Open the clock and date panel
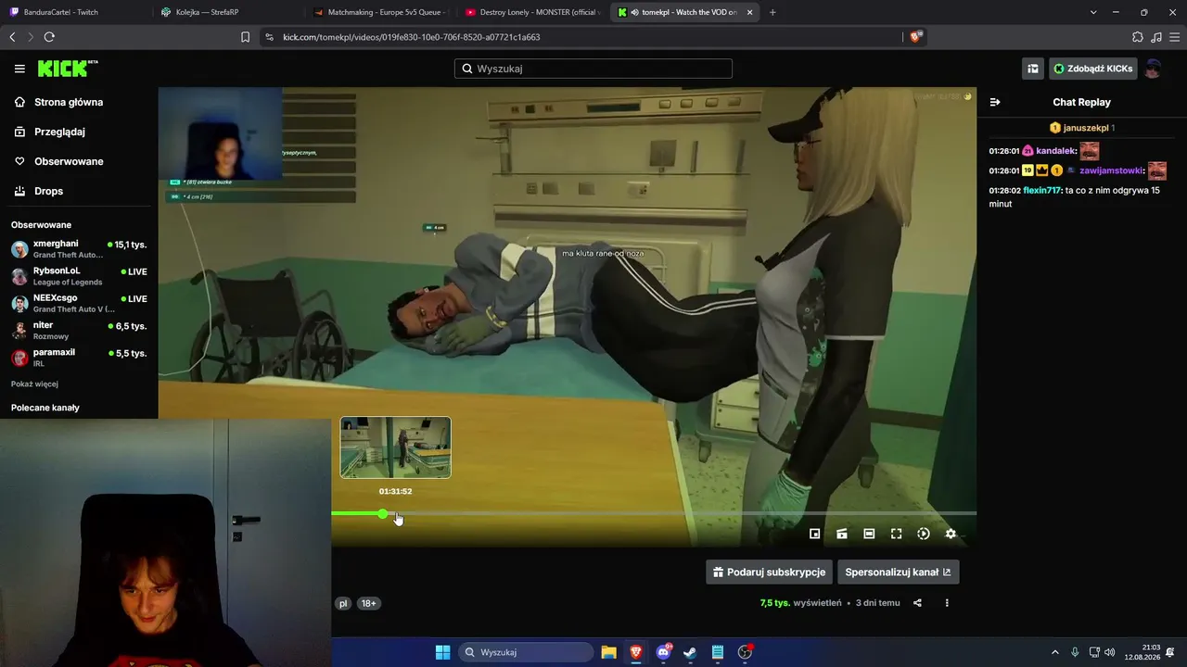Image resolution: width=1187 pixels, height=667 pixels. (x=1142, y=652)
